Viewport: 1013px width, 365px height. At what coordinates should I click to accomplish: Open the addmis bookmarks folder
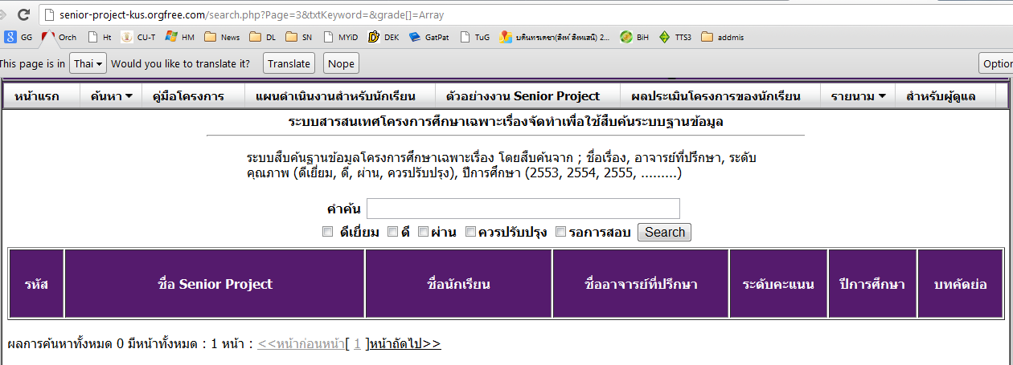(x=723, y=37)
